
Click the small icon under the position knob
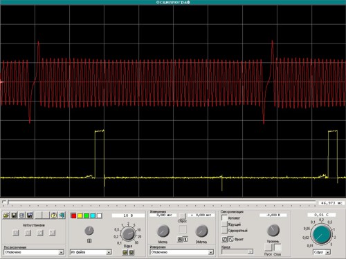pyautogui.click(x=89, y=241)
